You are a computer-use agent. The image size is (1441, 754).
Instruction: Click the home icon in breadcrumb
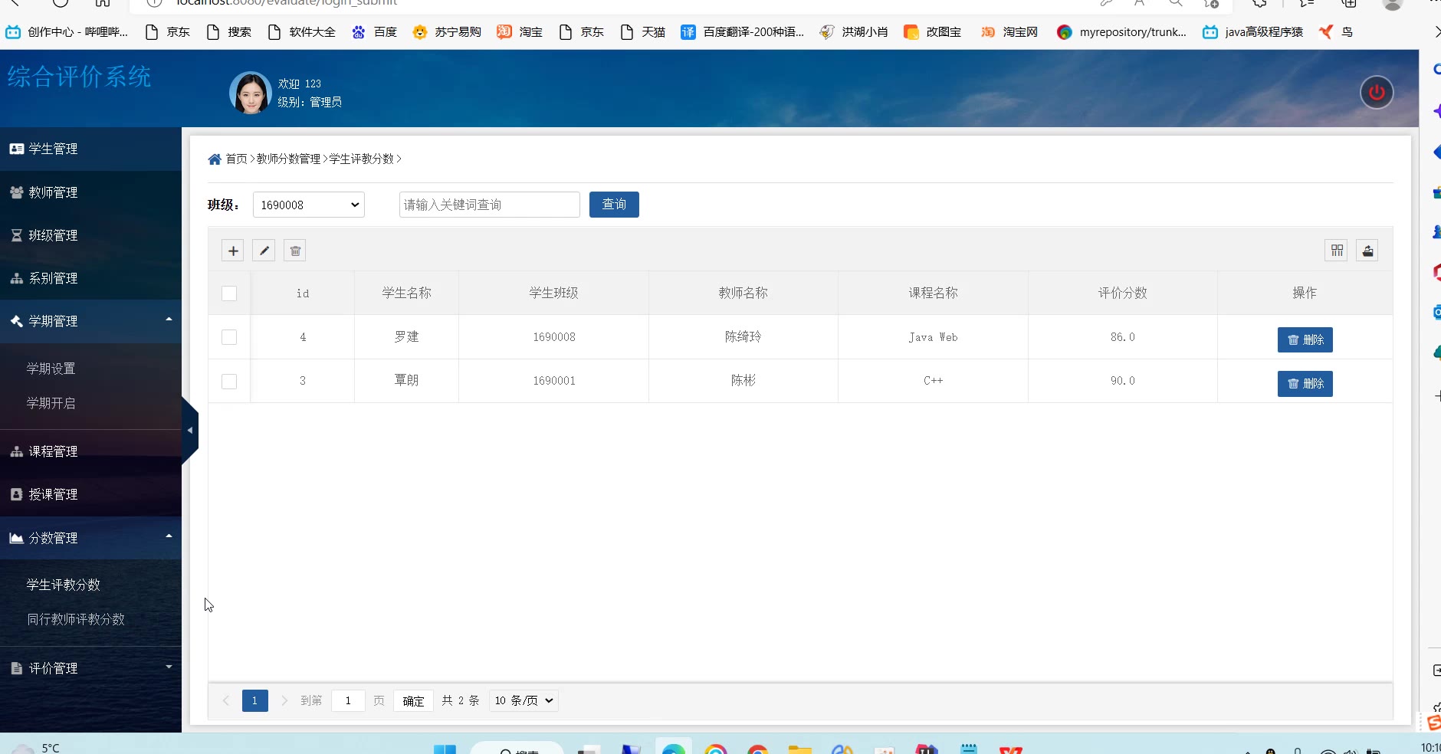click(215, 159)
